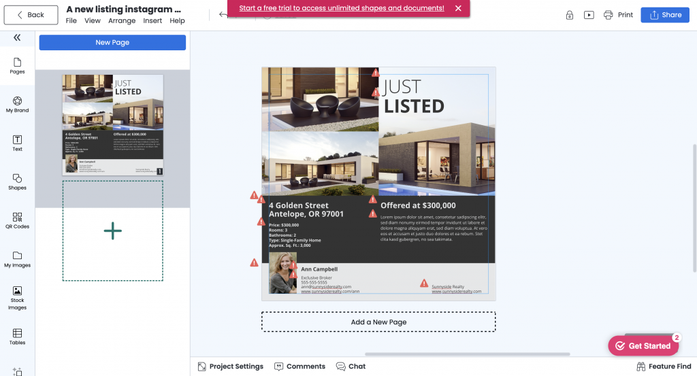Open the View menu
Image resolution: width=697 pixels, height=376 pixels.
93,21
